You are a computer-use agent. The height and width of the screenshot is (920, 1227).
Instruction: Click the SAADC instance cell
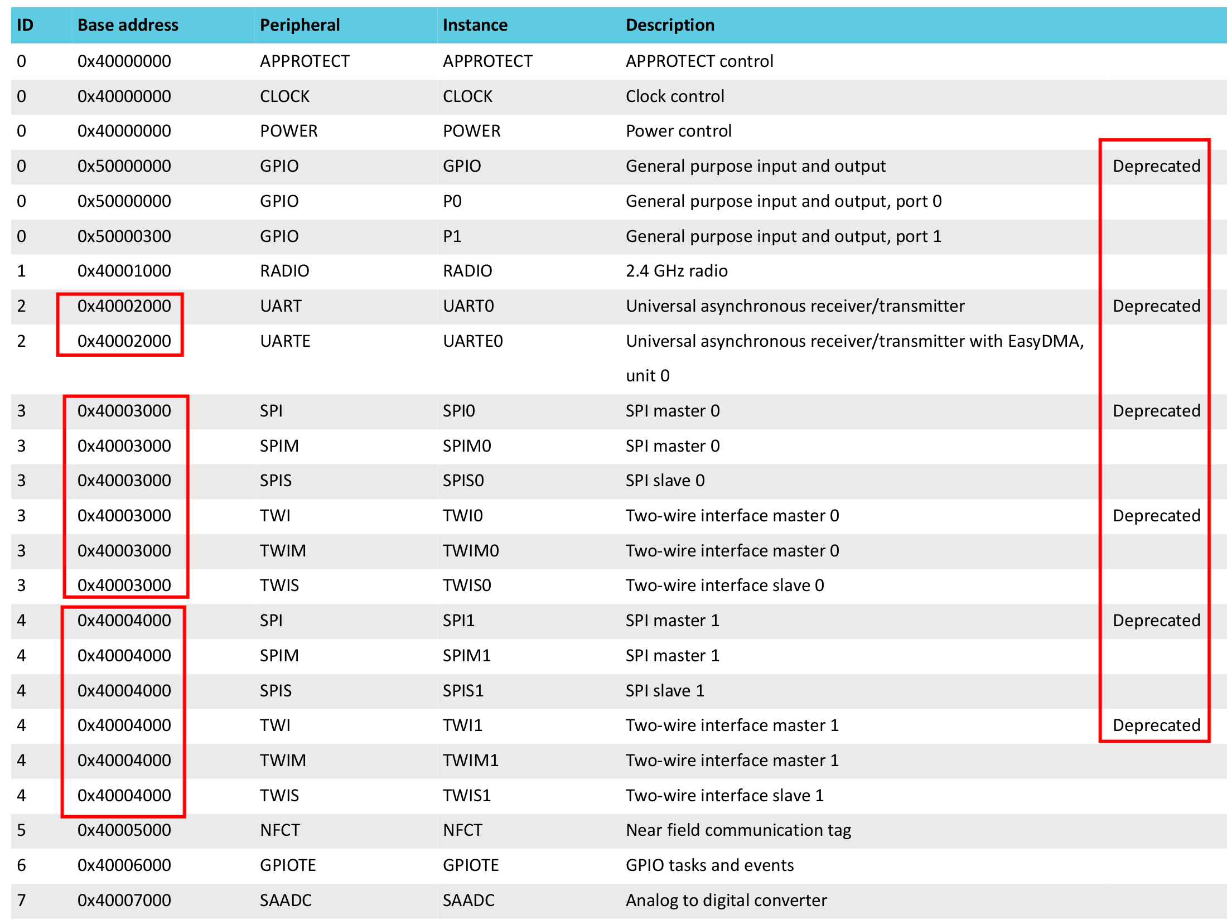[468, 900]
